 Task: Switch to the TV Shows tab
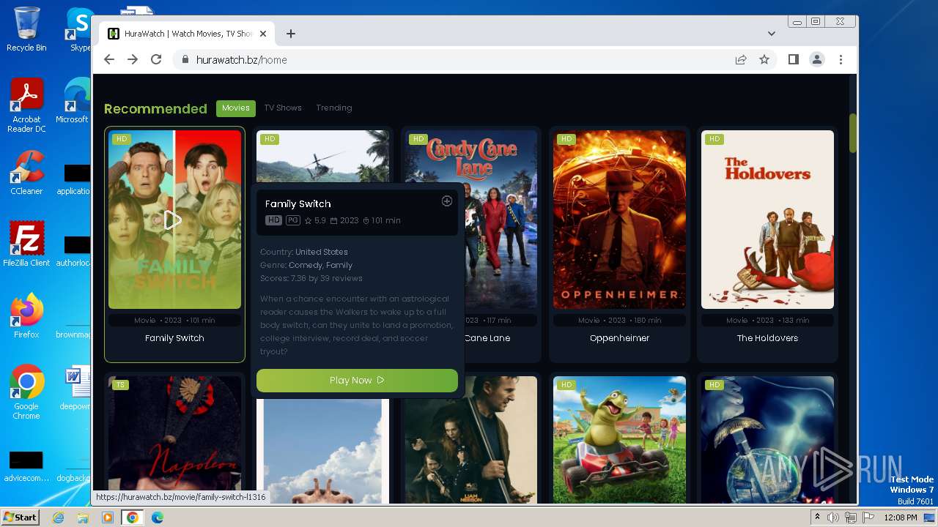[x=283, y=108]
